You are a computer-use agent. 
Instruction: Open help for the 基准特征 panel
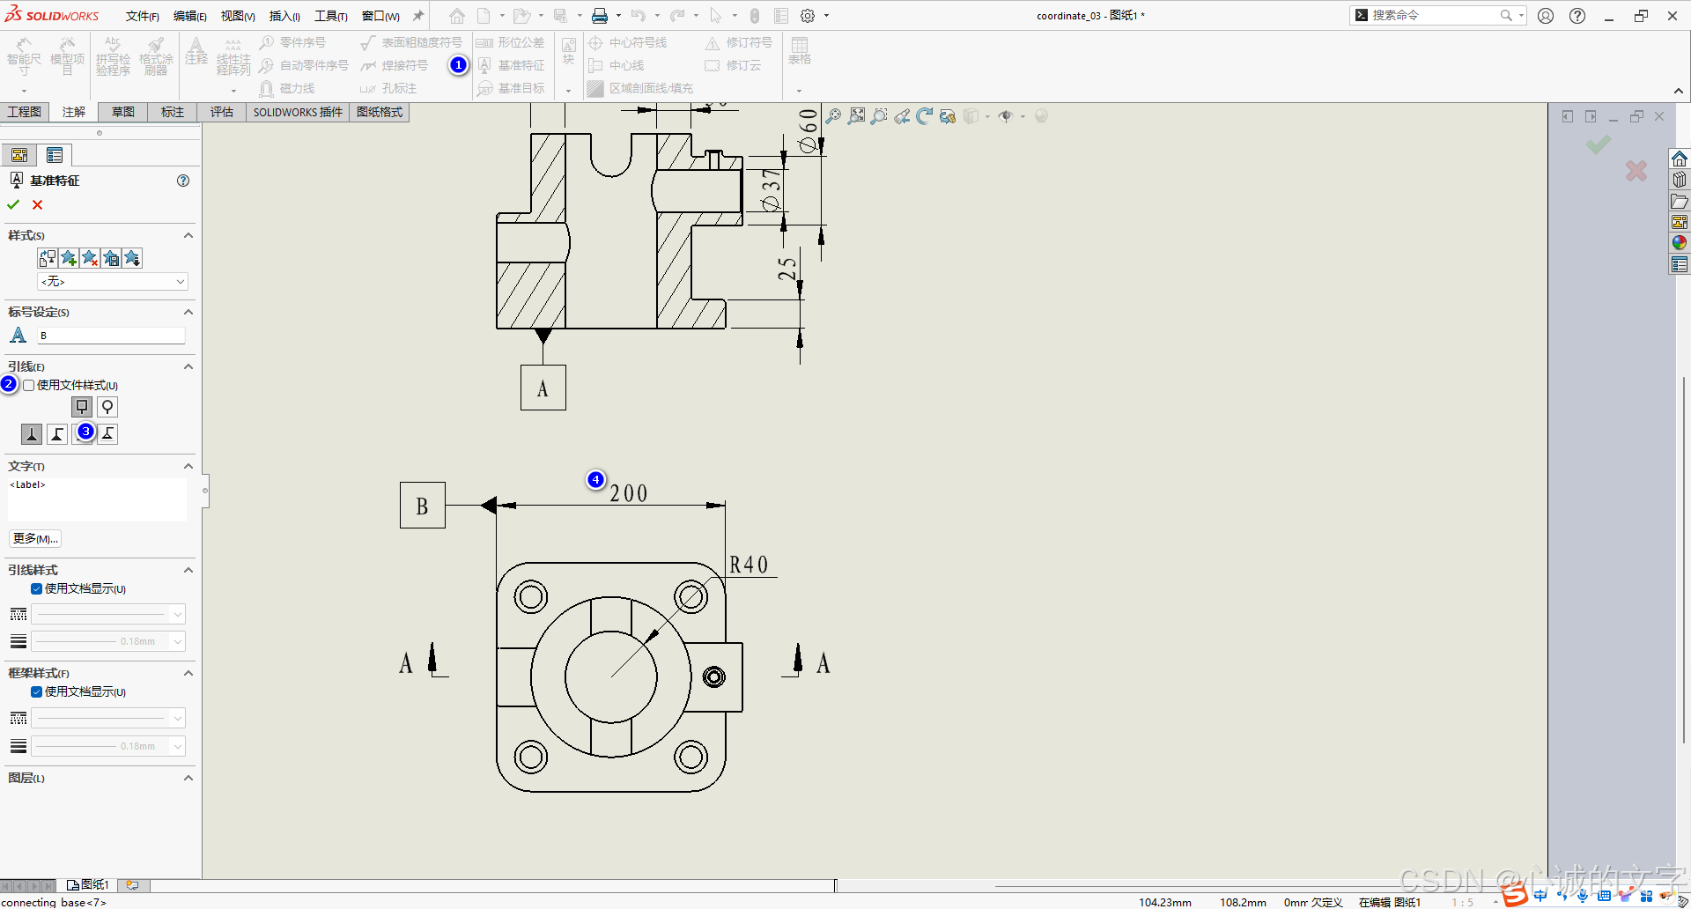[183, 181]
